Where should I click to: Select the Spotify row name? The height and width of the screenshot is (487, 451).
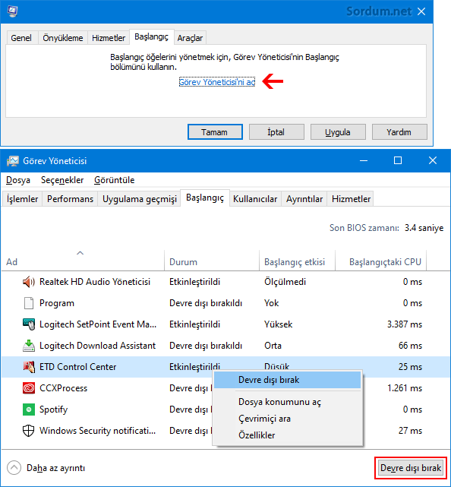(53, 410)
